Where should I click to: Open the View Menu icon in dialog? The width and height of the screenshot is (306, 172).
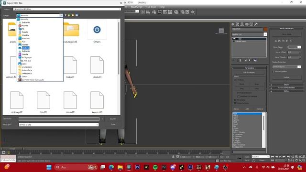tap(77, 15)
